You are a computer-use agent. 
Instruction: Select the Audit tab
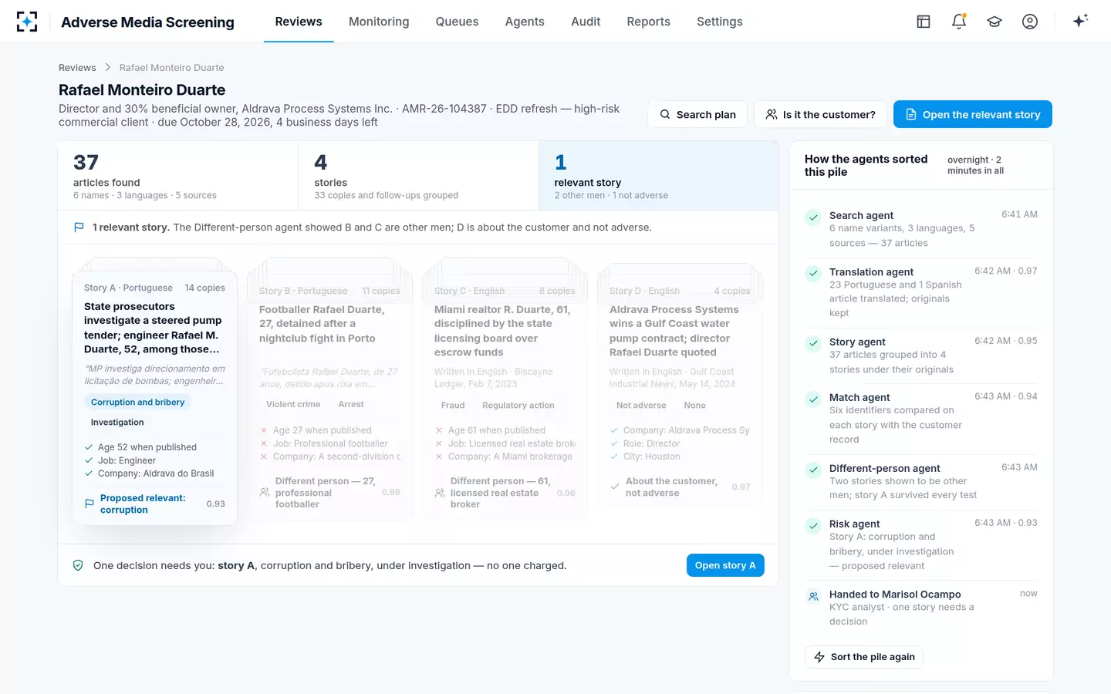pyautogui.click(x=586, y=22)
